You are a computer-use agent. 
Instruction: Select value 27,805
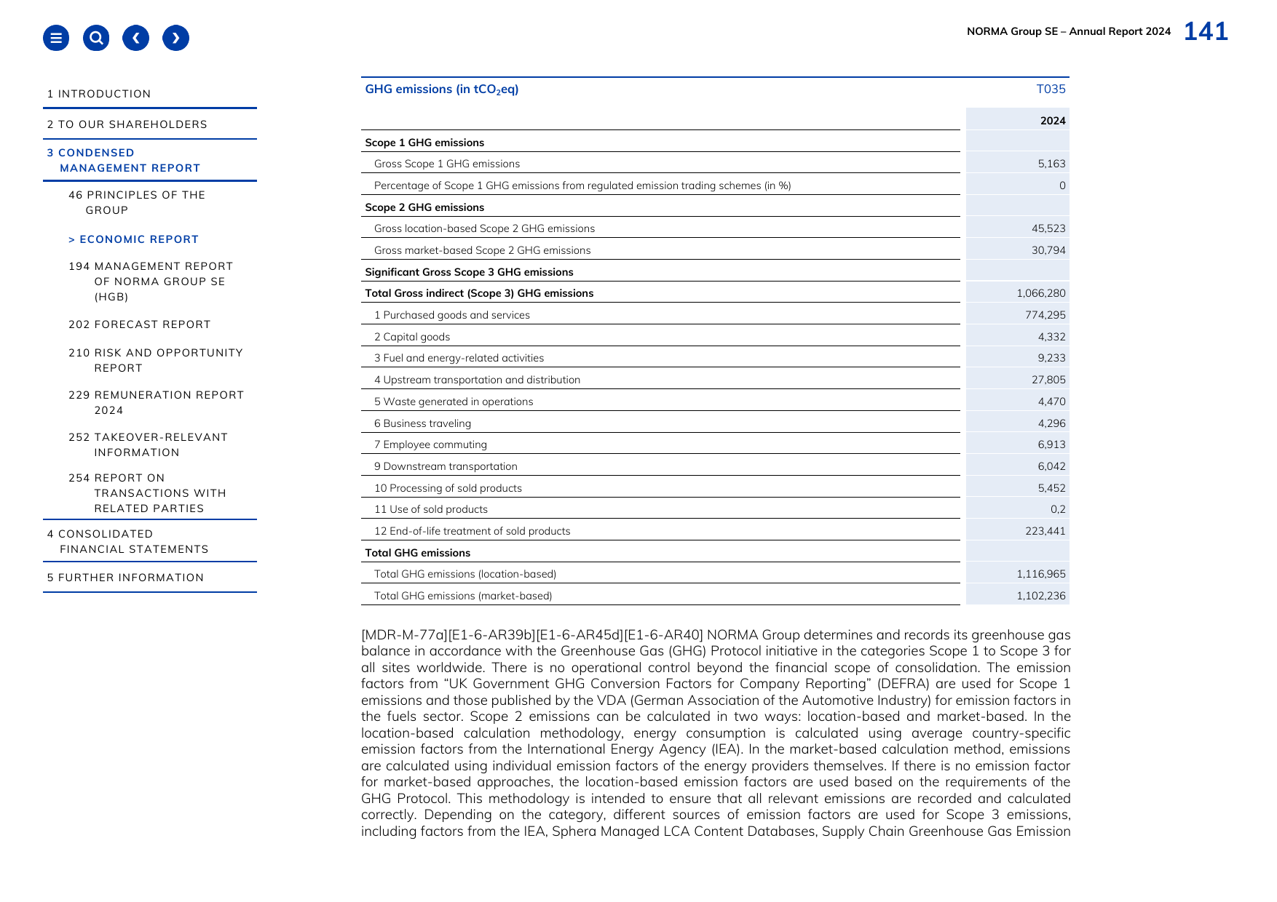coord(1048,380)
